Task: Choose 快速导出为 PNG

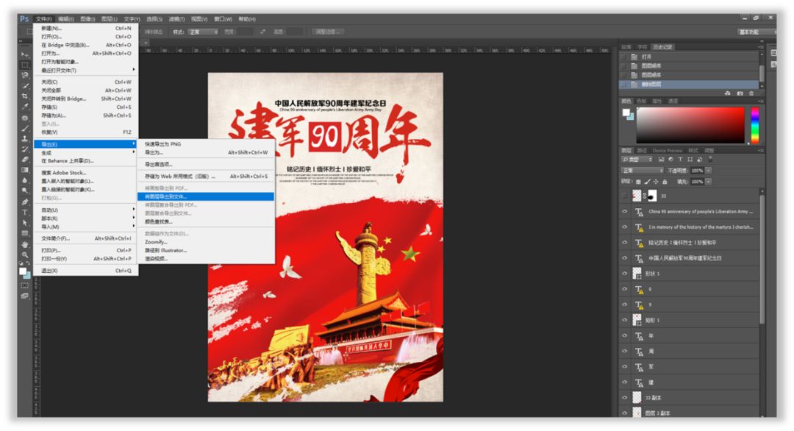Action: [x=206, y=144]
